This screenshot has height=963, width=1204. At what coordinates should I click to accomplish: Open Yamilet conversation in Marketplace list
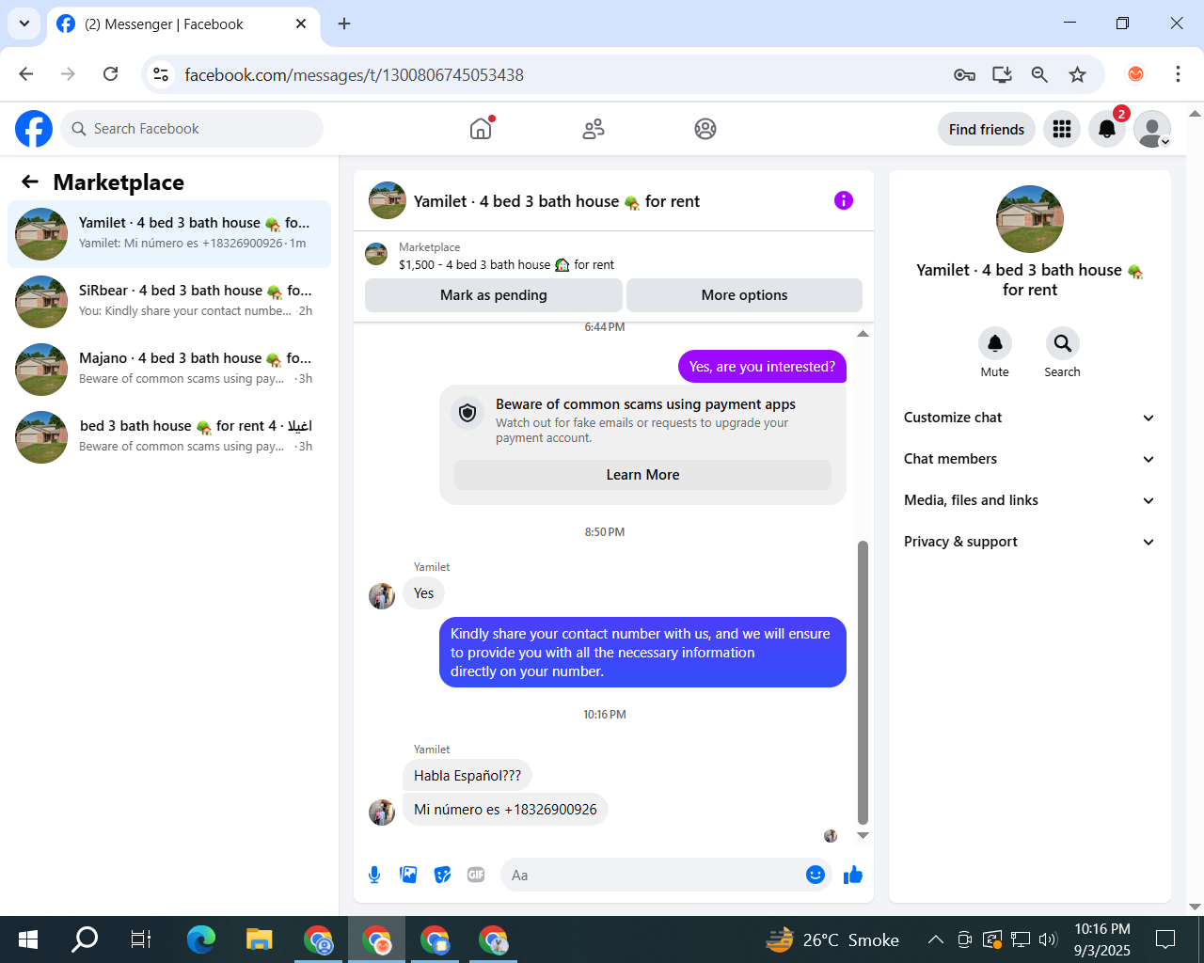[x=169, y=234]
